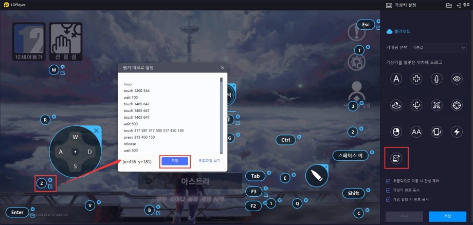Toggle the virtual key hint display checkbox
The width and height of the screenshot is (473, 225).
(x=388, y=190)
